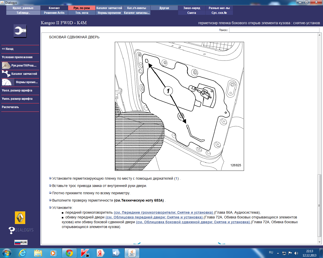Open the Заказ-наряд tab

192,8
